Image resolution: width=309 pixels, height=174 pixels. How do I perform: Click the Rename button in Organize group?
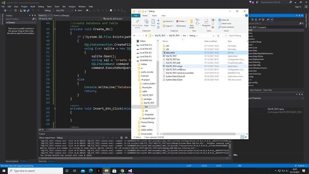[181, 26]
